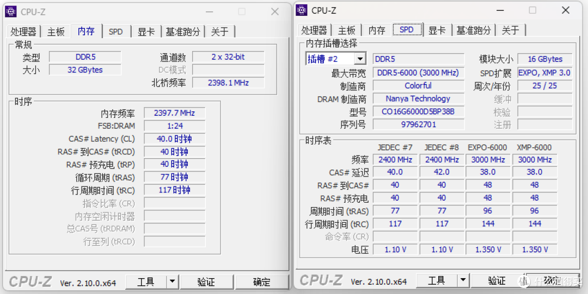Click CPU-Z app icon in left window title bar
Screen dimensions: 588x294
(11, 11)
